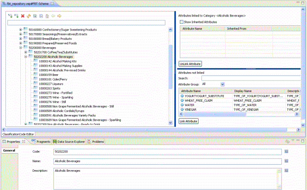Viewport: 307px width, 190px height.
Task: Click the expand all tree icon
Action: tap(35, 16)
